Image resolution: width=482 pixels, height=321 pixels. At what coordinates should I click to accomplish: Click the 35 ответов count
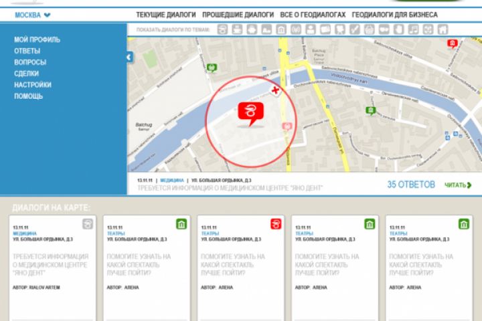411,185
